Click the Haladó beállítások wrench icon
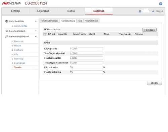 [7, 36]
